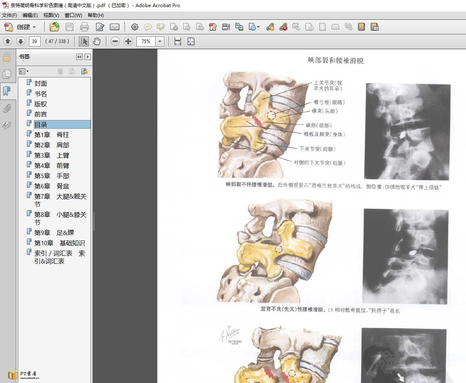Jump to 第6章 骨盆 bookmark
This screenshot has width=466, height=383.
[52, 186]
